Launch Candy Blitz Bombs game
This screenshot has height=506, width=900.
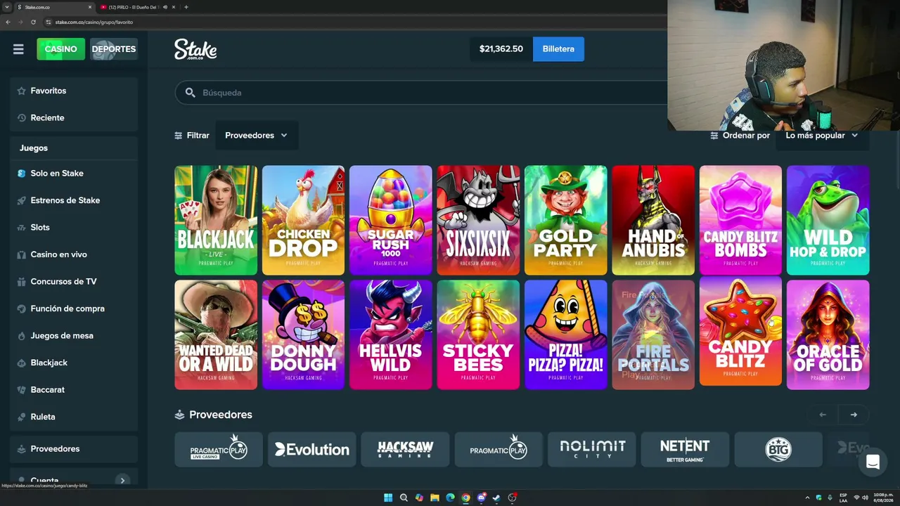740,220
